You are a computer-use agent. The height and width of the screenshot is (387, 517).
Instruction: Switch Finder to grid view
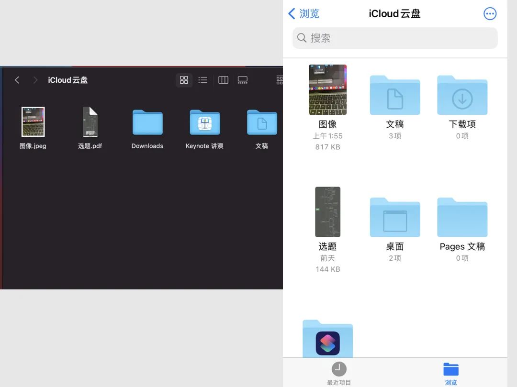click(184, 80)
